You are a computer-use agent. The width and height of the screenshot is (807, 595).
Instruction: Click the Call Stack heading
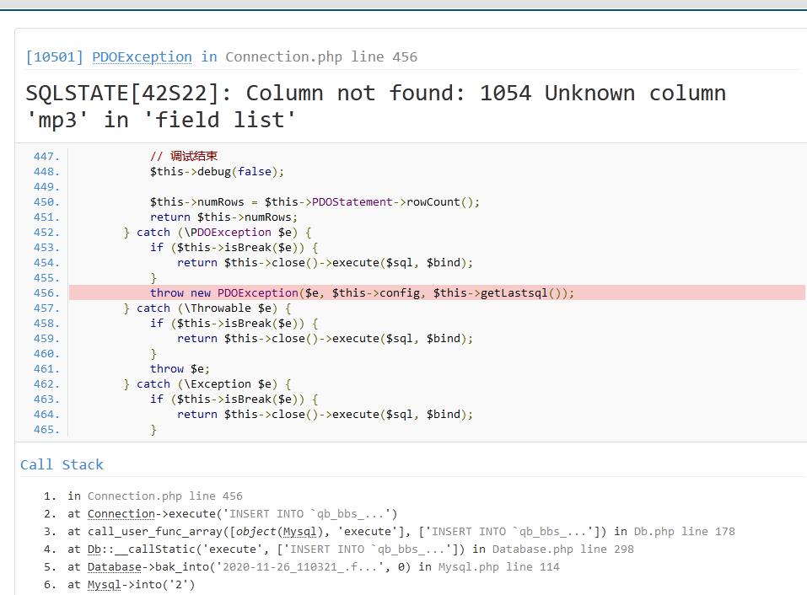pyautogui.click(x=62, y=464)
